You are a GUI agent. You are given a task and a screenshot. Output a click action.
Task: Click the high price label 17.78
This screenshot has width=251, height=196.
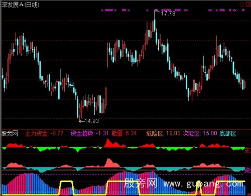point(168,14)
